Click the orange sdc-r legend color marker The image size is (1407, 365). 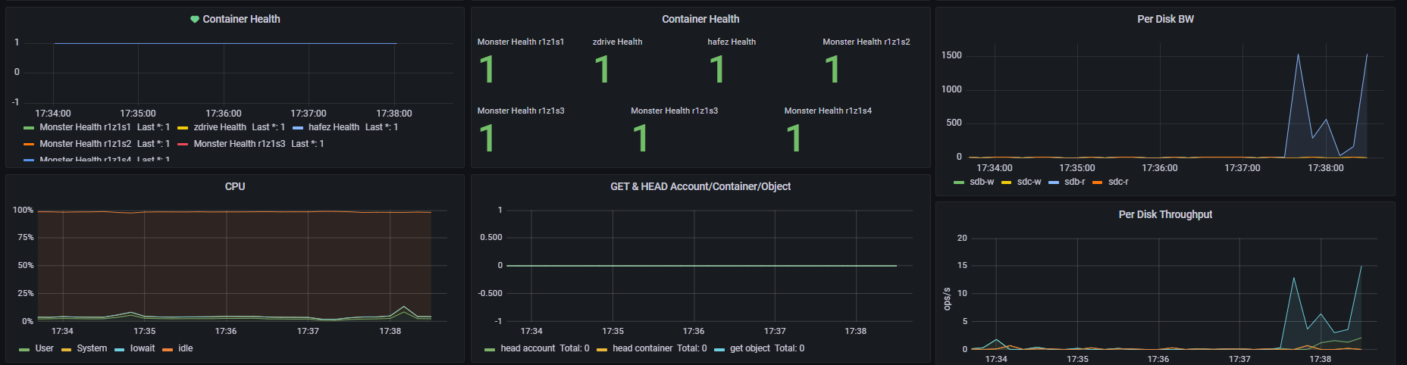click(1098, 182)
